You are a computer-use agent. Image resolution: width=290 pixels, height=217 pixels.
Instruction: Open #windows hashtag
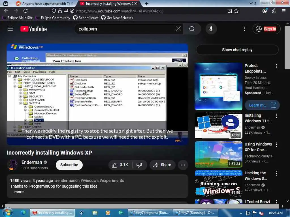[89, 181]
